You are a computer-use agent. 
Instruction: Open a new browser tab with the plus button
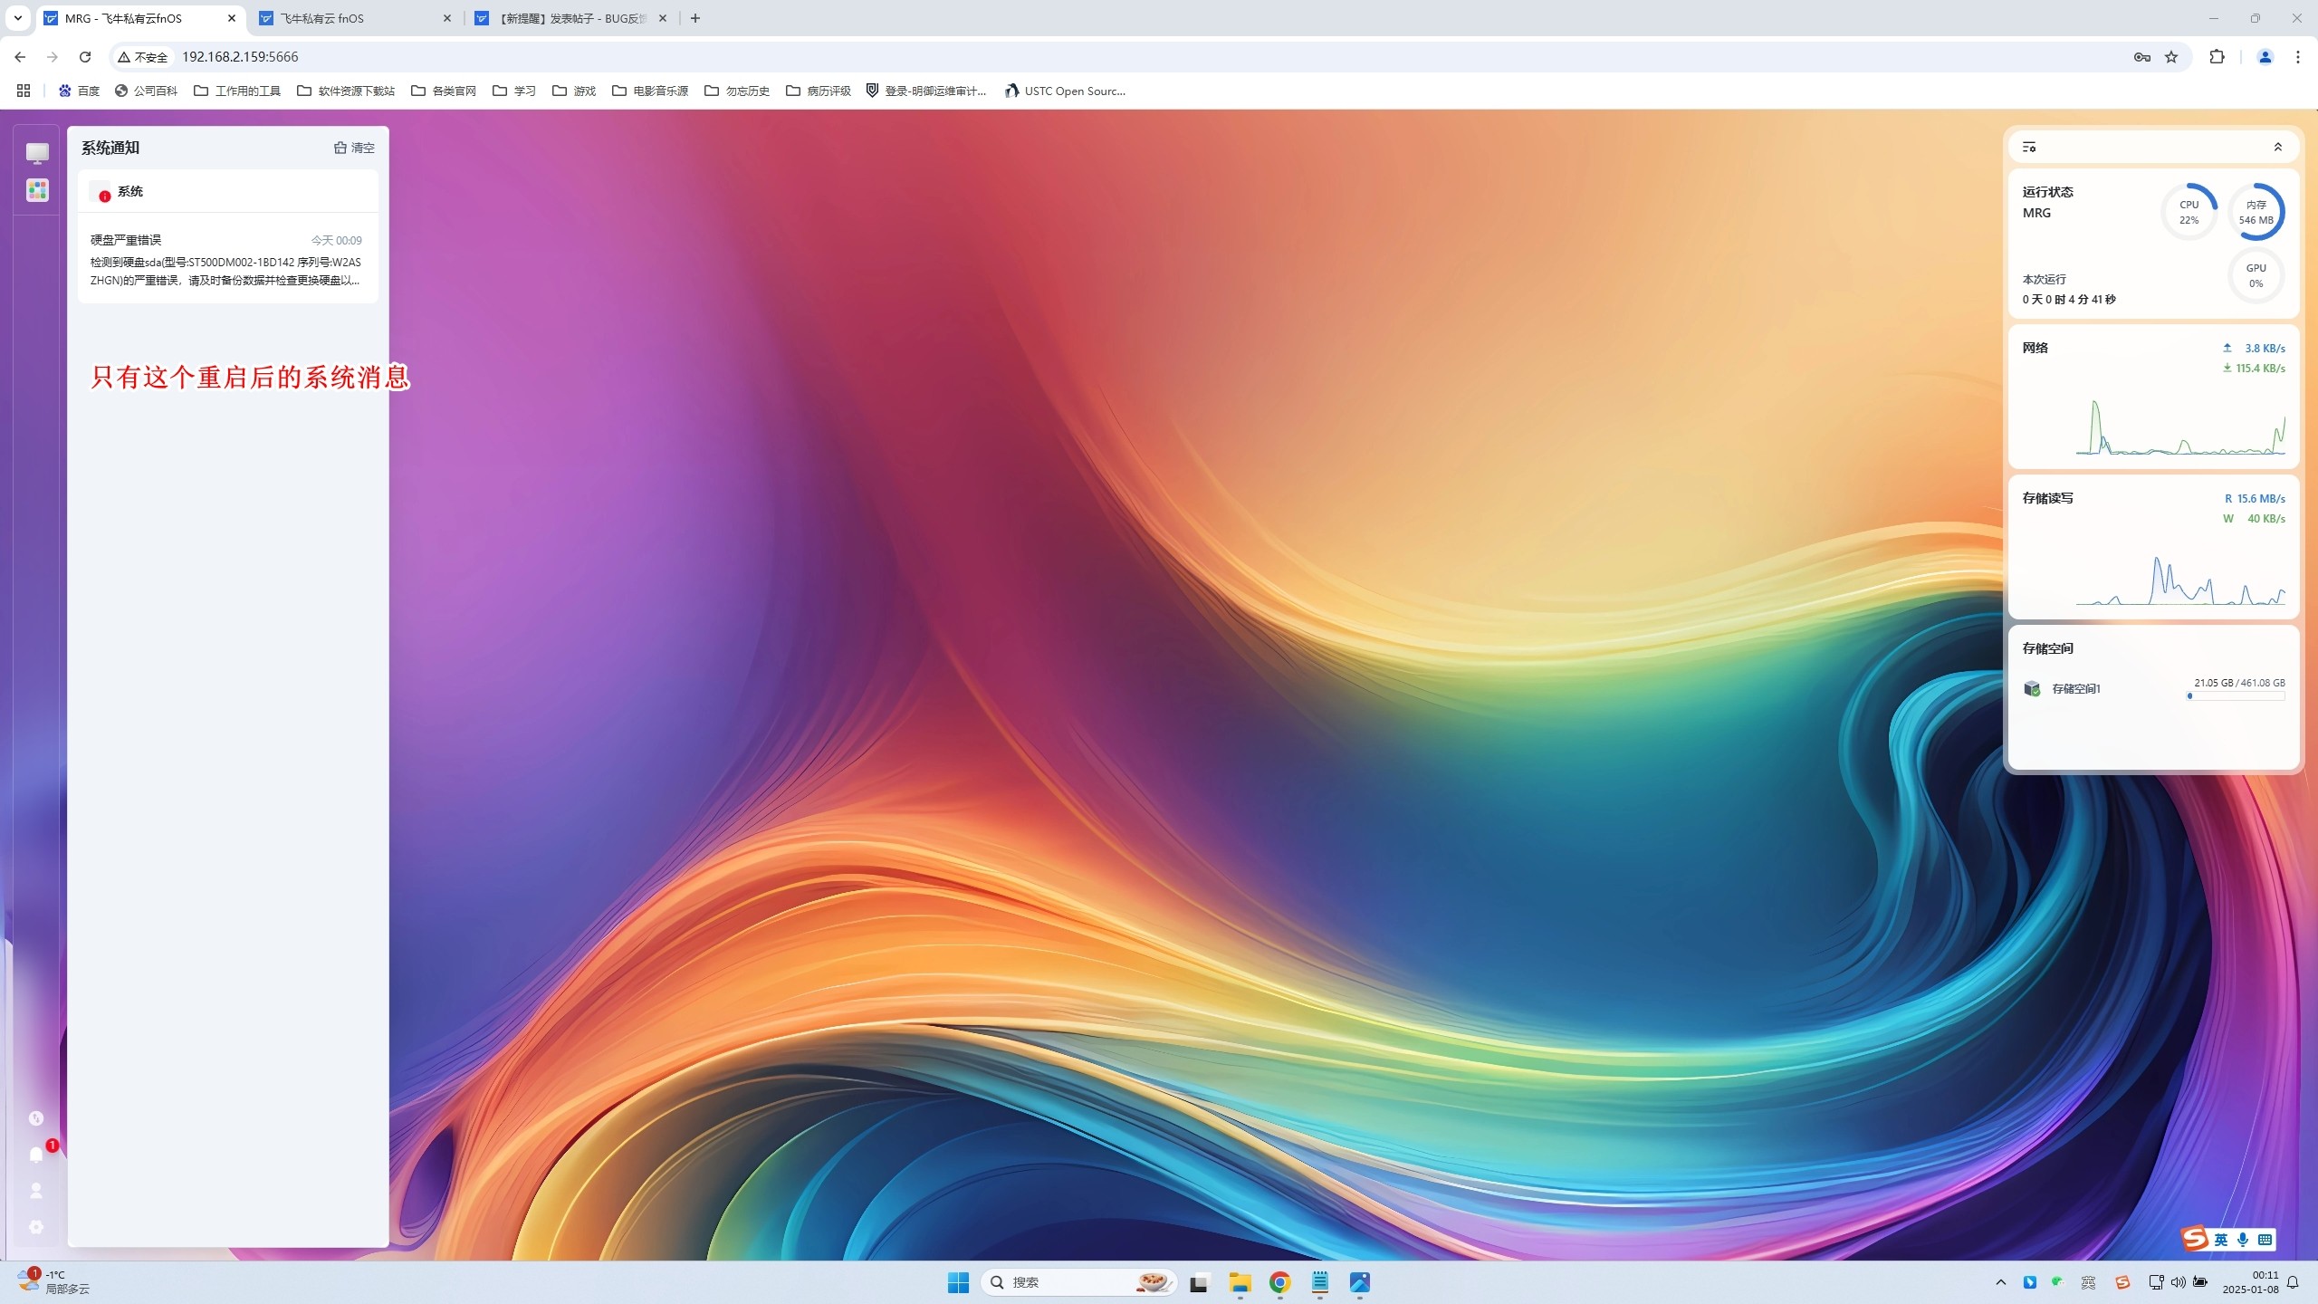(695, 18)
